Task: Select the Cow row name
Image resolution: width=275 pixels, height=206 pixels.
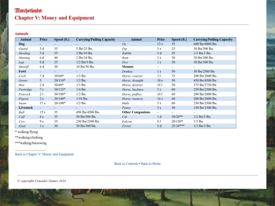Action: pyautogui.click(x=22, y=122)
